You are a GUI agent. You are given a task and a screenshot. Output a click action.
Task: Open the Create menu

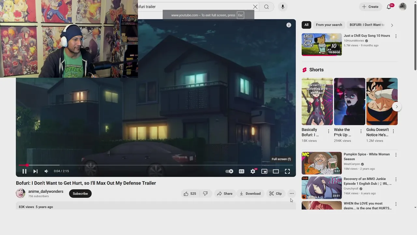pyautogui.click(x=370, y=7)
